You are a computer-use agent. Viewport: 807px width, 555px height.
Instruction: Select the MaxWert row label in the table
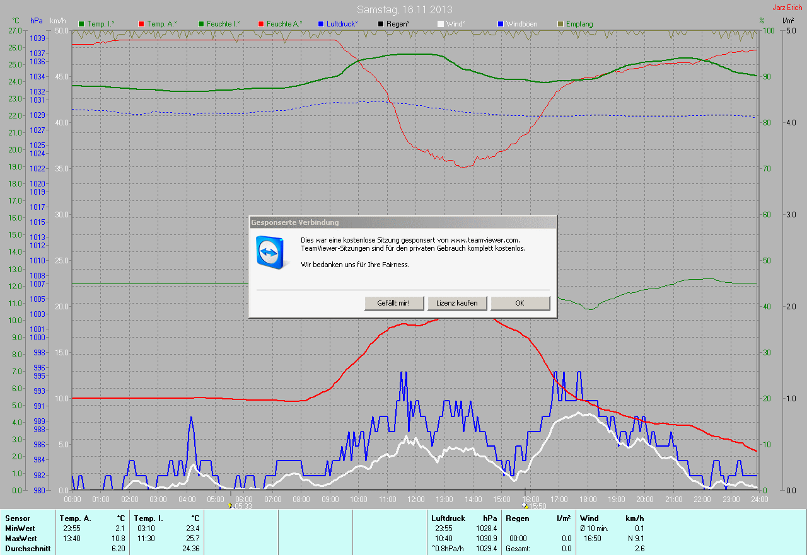(x=21, y=539)
